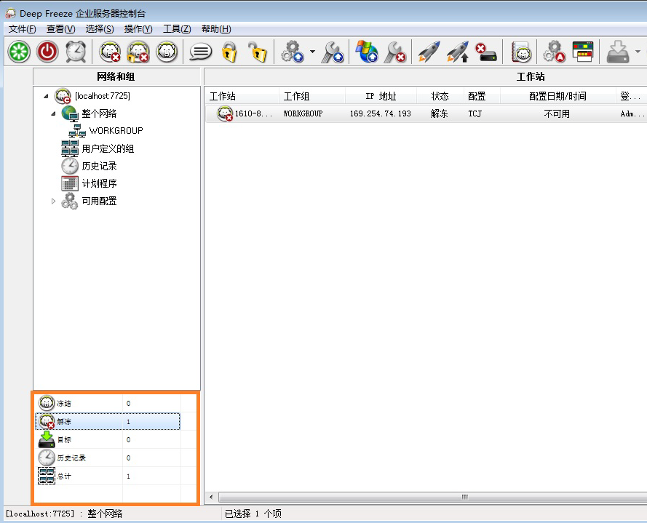Click the wrench with red X icon
Screen dimensions: 647x523
pyautogui.click(x=395, y=52)
